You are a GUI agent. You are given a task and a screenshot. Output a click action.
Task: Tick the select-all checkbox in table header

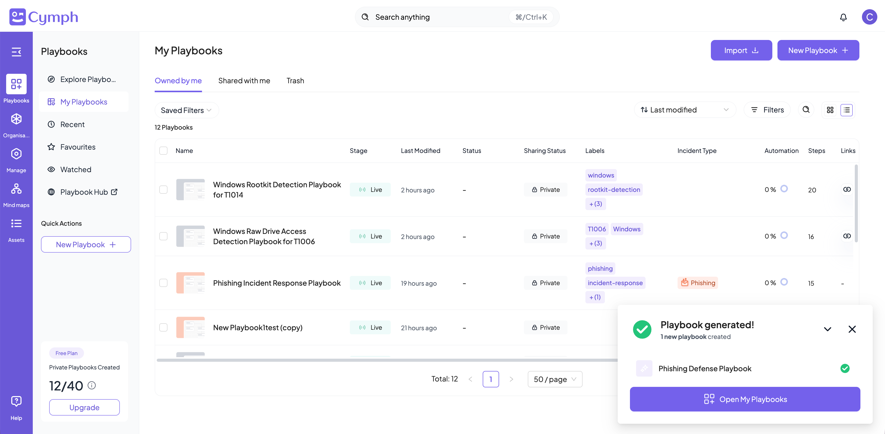click(x=164, y=151)
